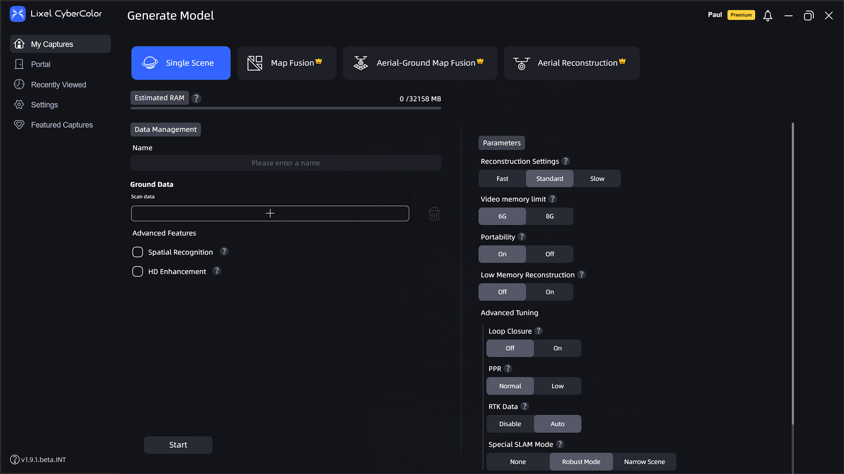Click help icon beside Special SLAM Mode
844x474 pixels.
[560, 444]
